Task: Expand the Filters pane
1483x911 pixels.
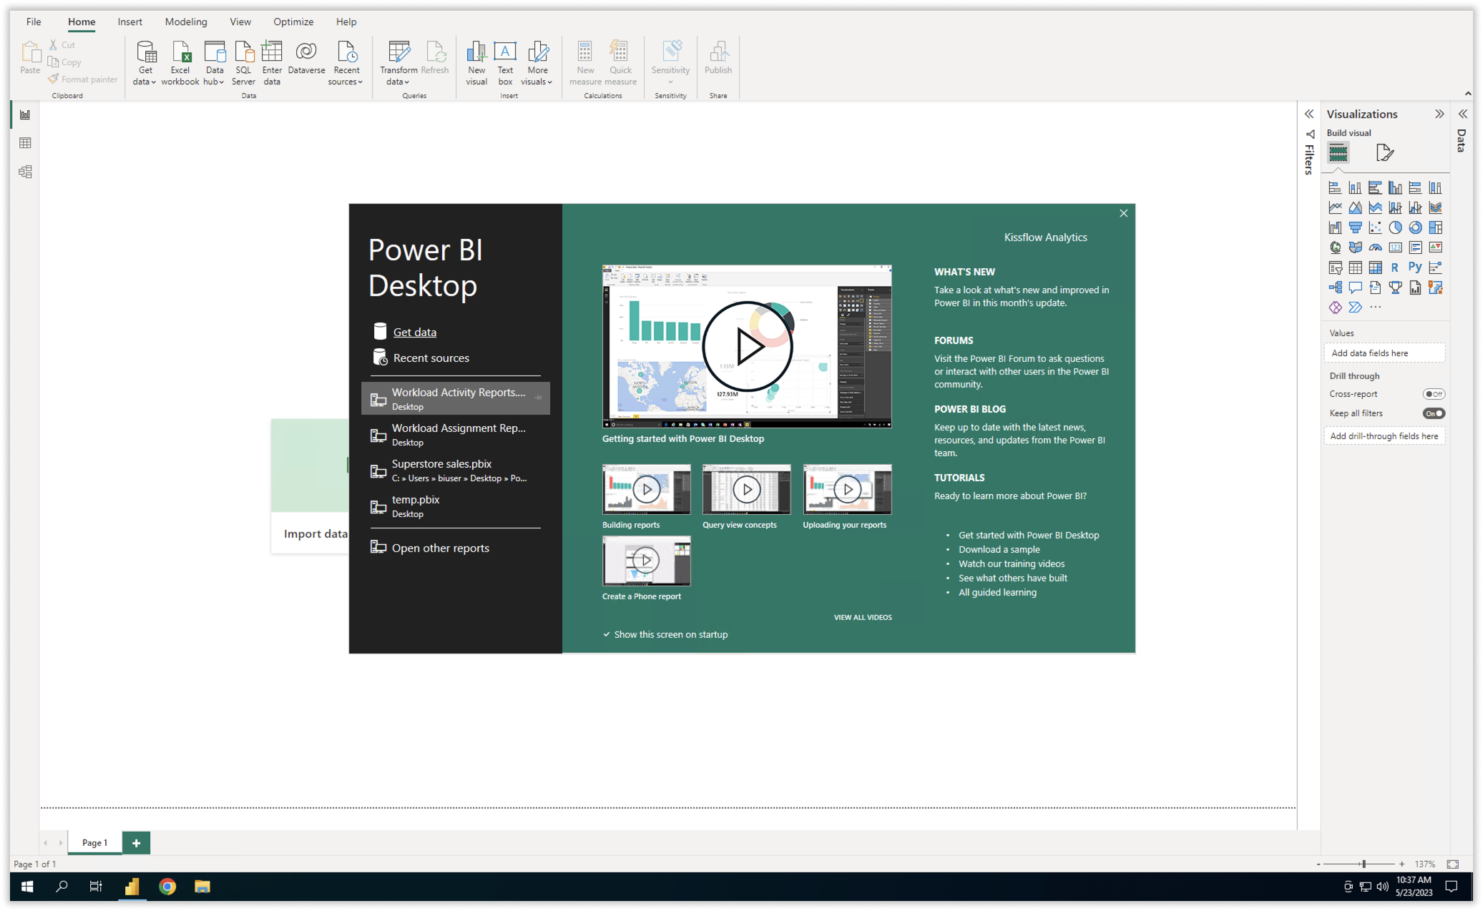Action: (x=1309, y=114)
